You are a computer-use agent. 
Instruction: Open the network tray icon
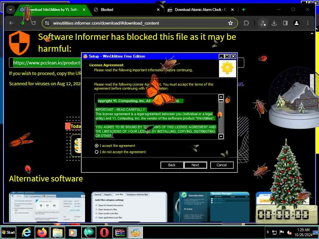tap(274, 232)
